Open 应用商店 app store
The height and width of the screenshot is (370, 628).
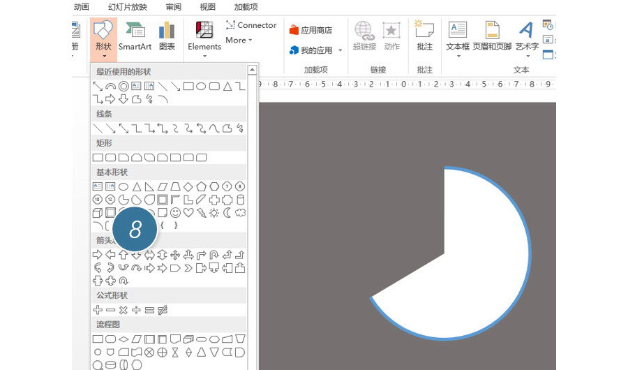point(311,31)
